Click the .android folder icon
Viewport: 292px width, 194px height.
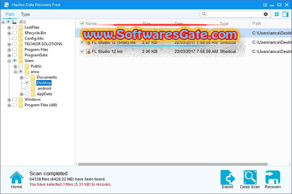33,89
